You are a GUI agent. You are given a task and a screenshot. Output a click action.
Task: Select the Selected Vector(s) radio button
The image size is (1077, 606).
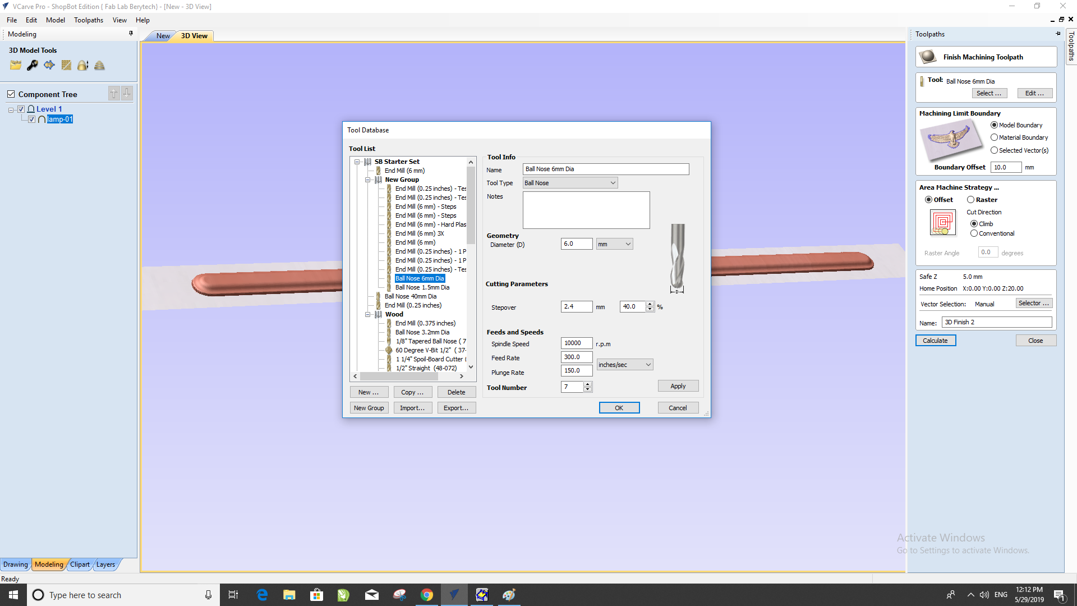tap(994, 150)
